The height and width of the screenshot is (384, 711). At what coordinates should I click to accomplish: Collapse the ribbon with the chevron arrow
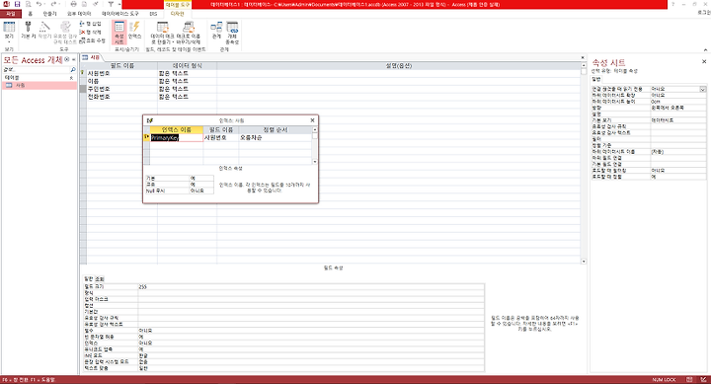pyautogui.click(x=705, y=50)
